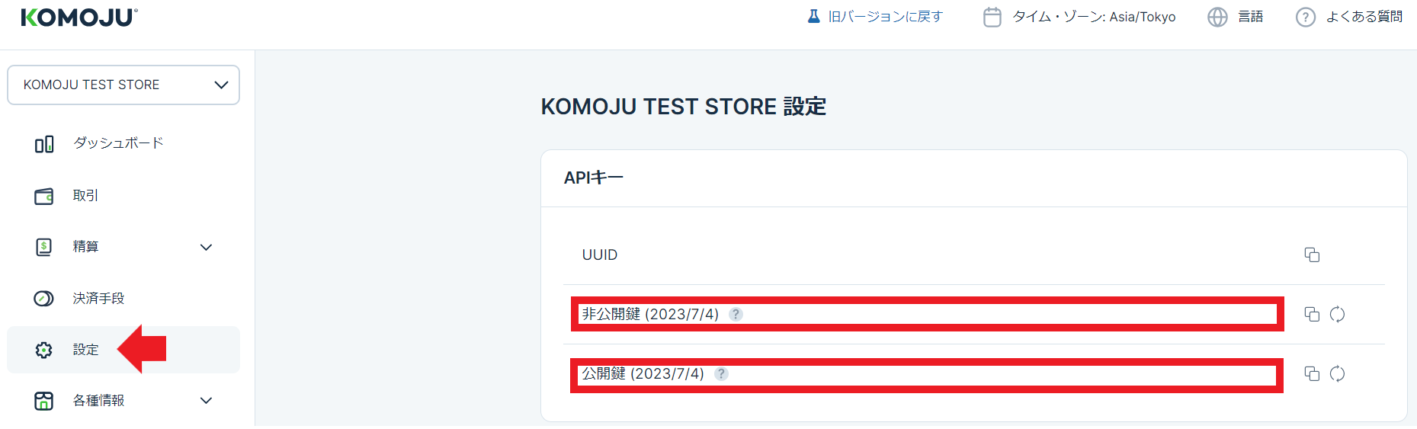This screenshot has height=429, width=1417.
Task: Click help icon beside 公開鍵
Action: [x=721, y=373]
